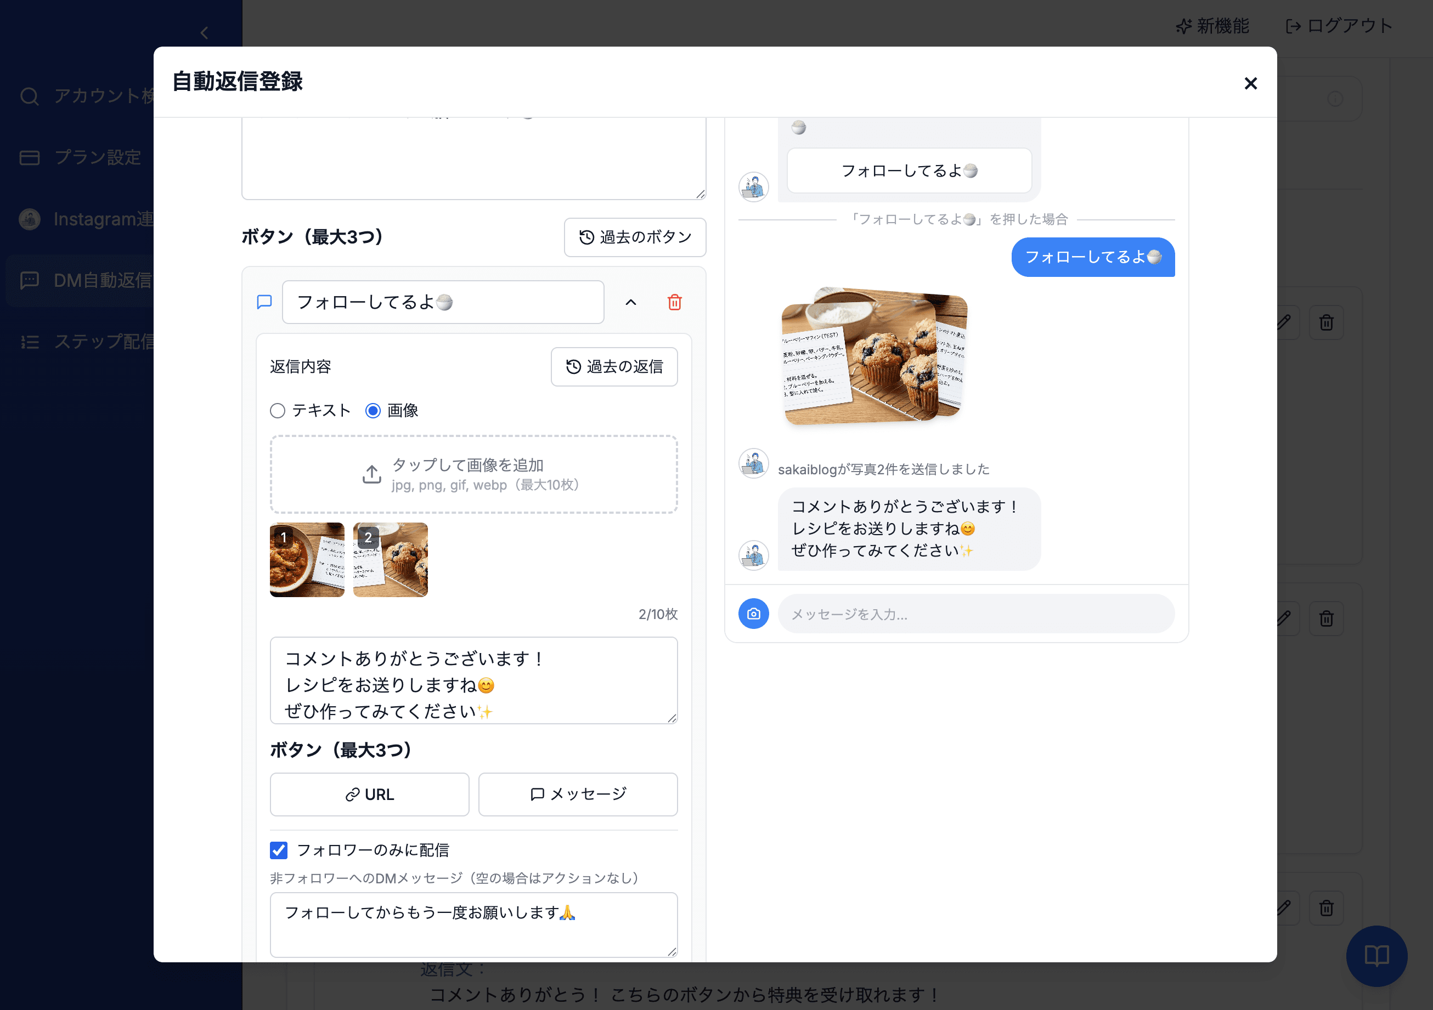
Task: Toggle フォロワーのみに配信 checkbox
Action: [279, 850]
